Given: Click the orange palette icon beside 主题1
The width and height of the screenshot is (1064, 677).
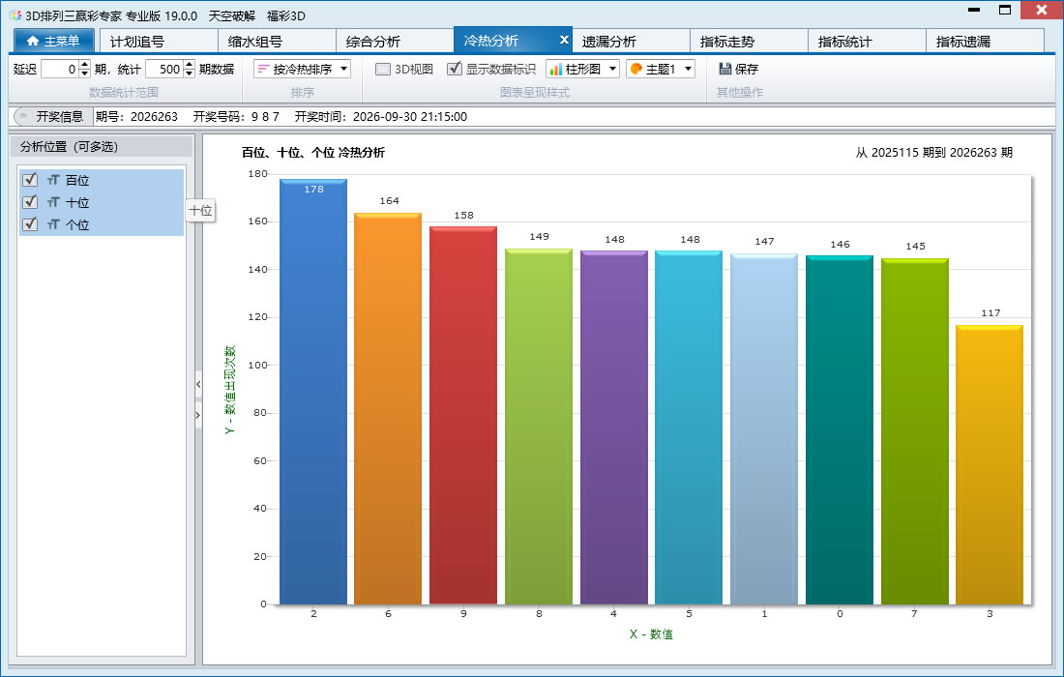Looking at the screenshot, I should 635,69.
